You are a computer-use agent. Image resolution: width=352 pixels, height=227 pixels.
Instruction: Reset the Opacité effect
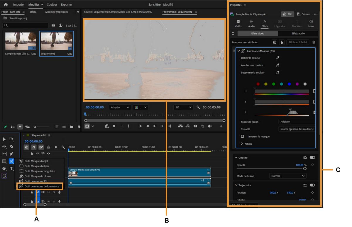coord(305,158)
